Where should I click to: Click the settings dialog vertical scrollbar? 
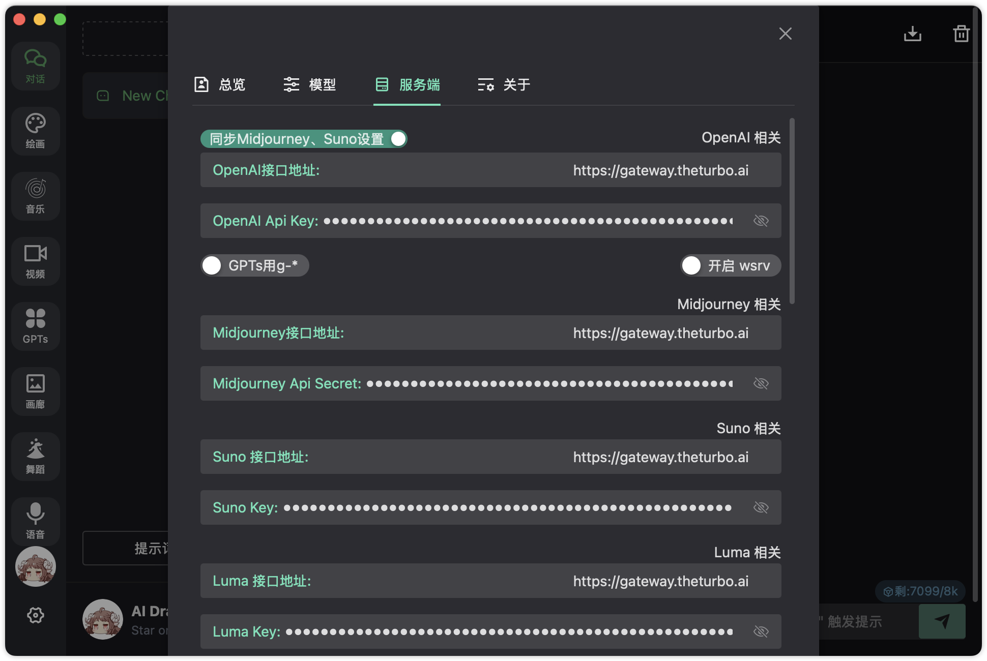(x=792, y=211)
